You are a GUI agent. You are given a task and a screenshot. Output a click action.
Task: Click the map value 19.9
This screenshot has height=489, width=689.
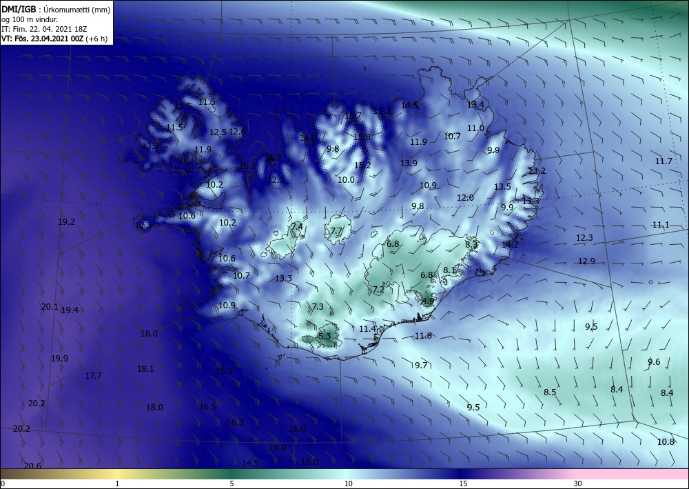tap(59, 358)
